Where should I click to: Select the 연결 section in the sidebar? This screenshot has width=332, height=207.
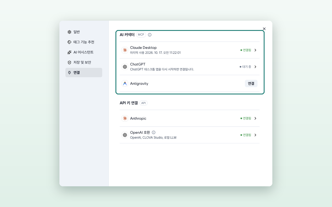84,72
